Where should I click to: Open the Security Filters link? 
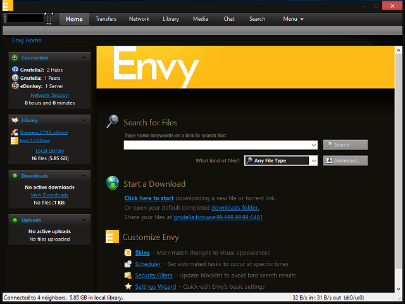point(154,275)
